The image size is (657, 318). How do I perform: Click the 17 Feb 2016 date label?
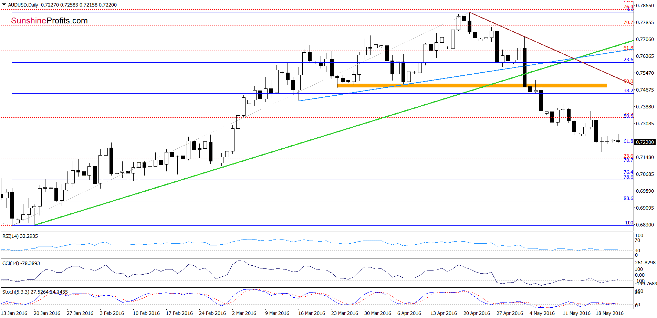[x=179, y=313]
